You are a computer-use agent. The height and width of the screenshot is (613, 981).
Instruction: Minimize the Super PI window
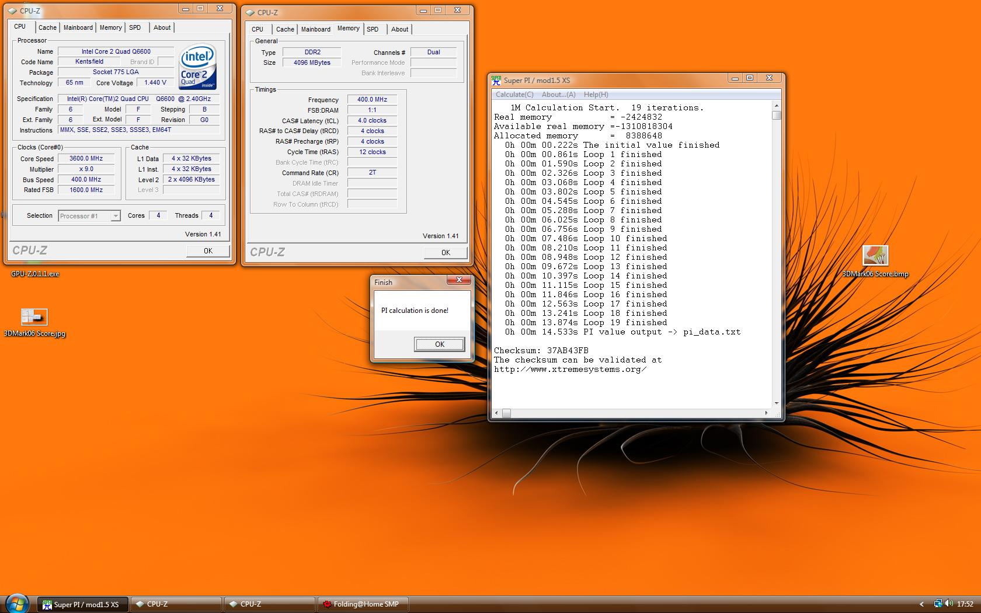[735, 78]
